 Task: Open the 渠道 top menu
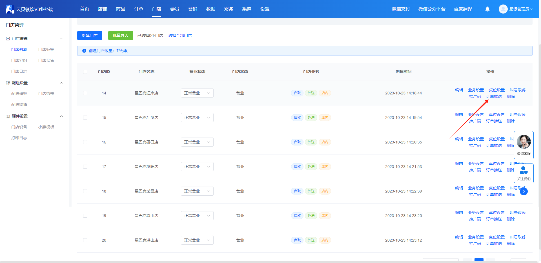coord(247,9)
